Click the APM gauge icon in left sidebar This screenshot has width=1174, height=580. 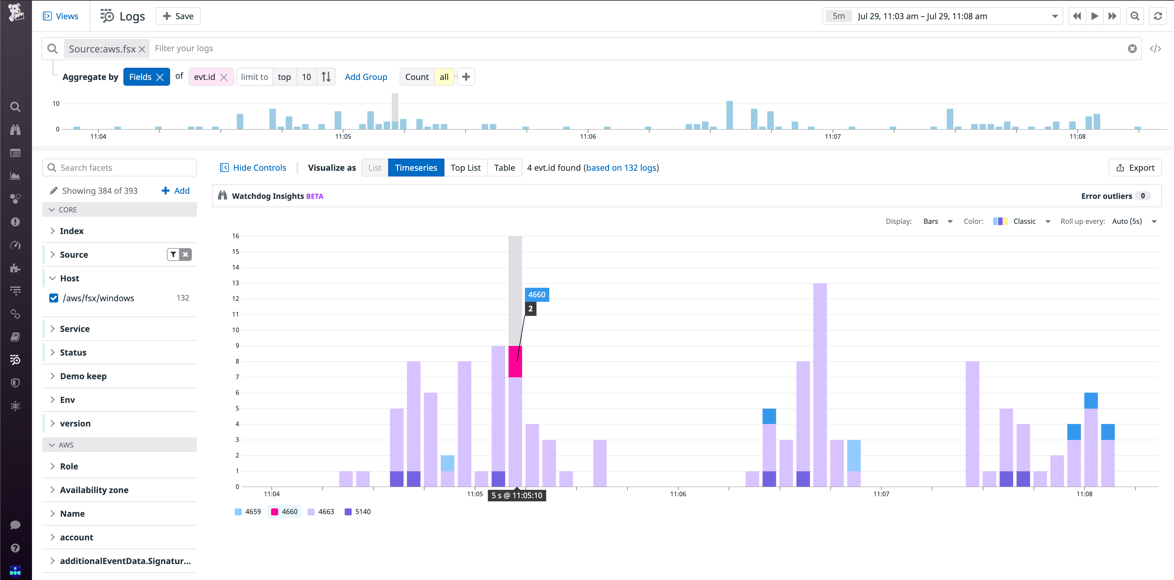point(15,245)
